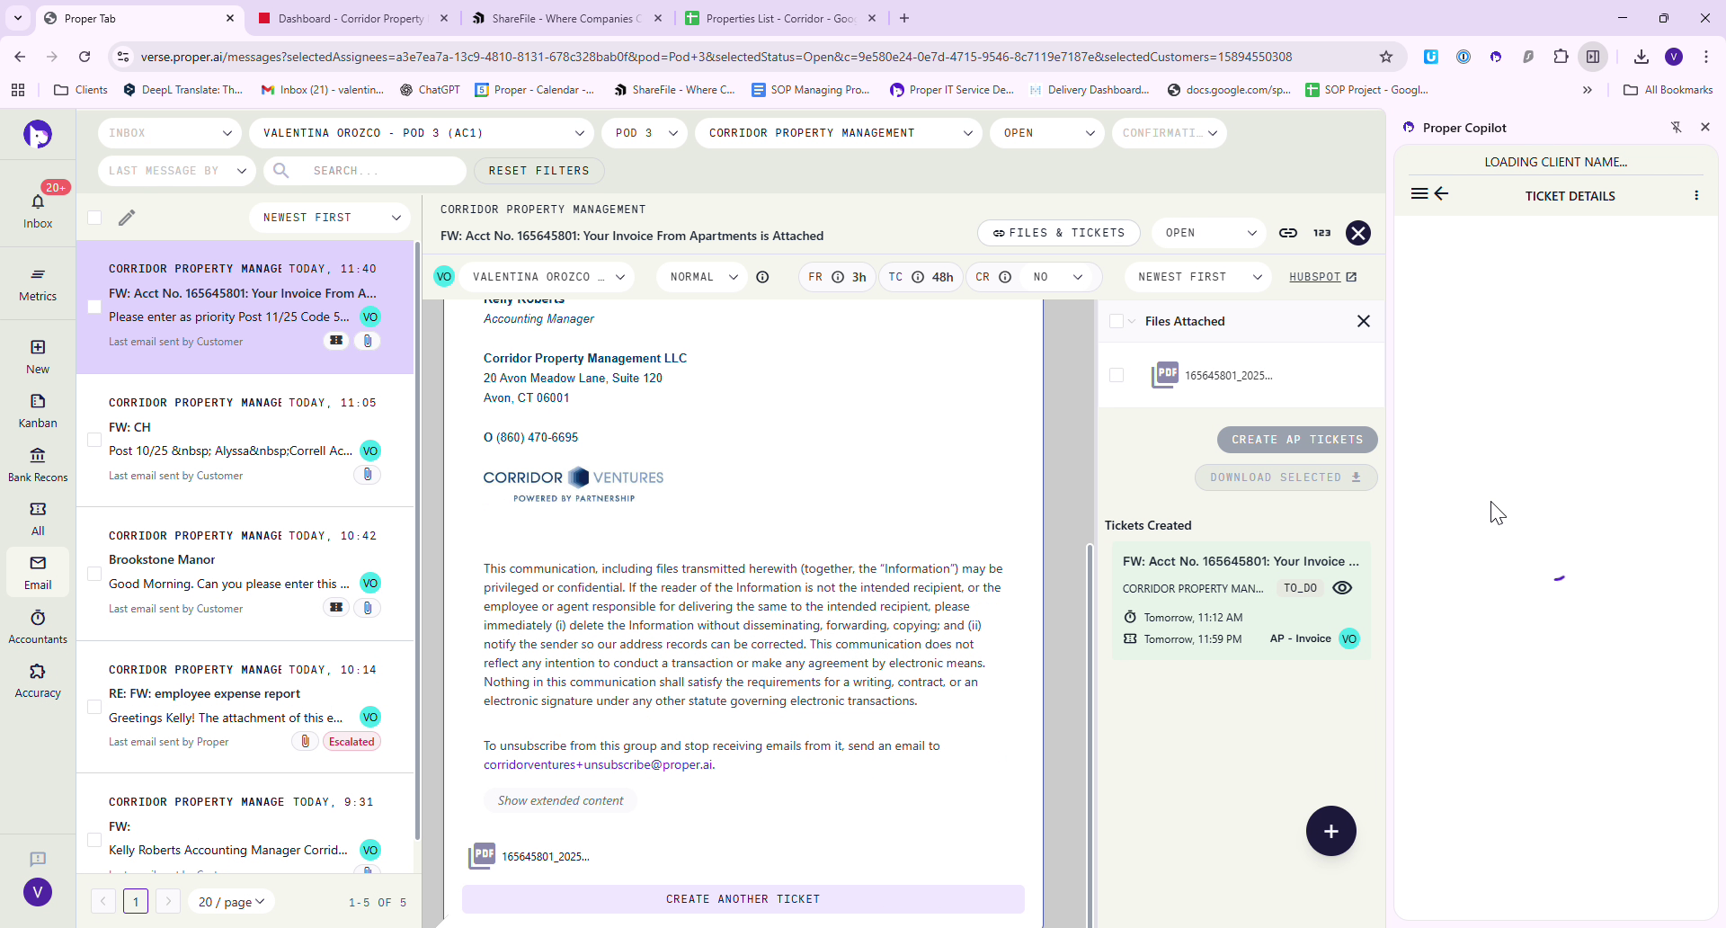This screenshot has width=1726, height=928.
Task: Open the Inbox bell icon
Action: 38,202
